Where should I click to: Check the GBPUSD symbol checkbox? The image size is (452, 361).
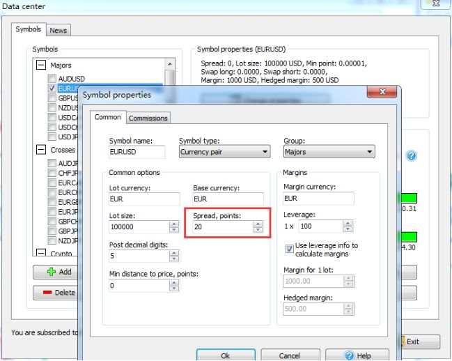click(52, 98)
